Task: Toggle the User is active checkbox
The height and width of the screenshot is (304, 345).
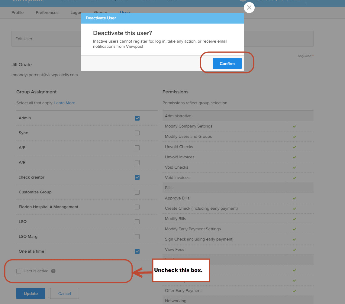Action: tap(19, 271)
